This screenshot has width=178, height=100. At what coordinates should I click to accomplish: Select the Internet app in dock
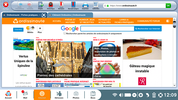42,95
